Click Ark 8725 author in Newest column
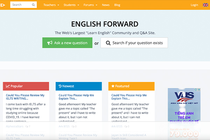The width and height of the screenshot is (210, 140). point(64,126)
